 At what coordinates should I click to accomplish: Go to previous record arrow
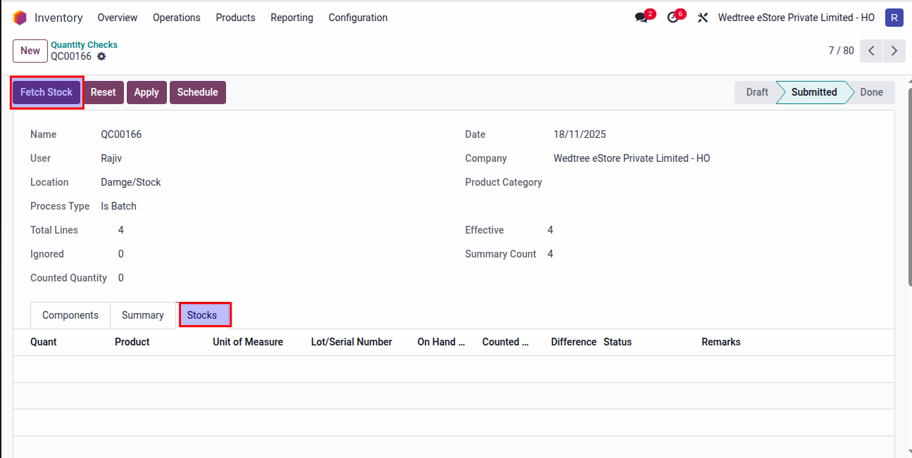871,51
